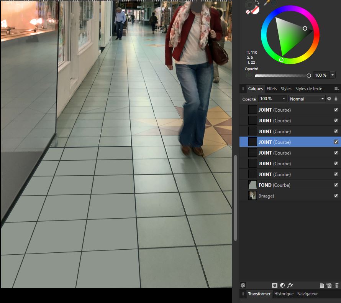Hide the highlighted JOINT layer
The image size is (341, 303).
point(336,142)
